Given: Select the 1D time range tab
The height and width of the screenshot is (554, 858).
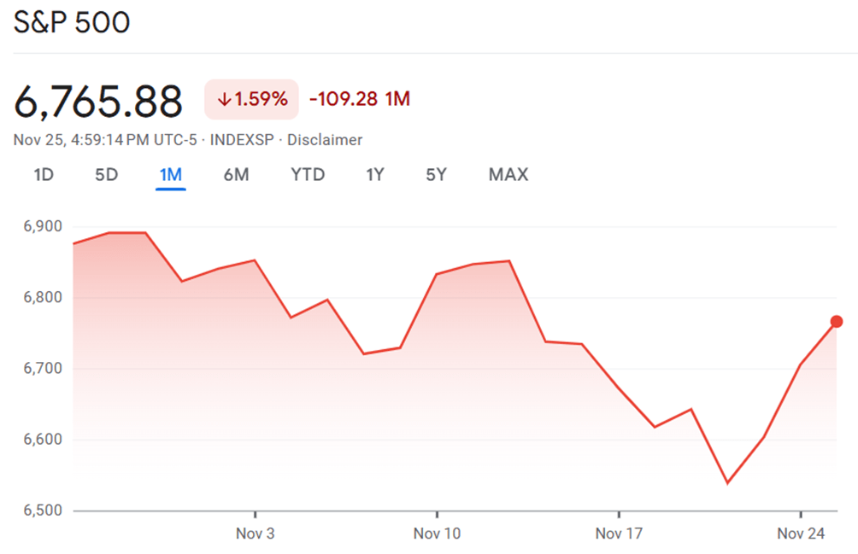Looking at the screenshot, I should coord(44,175).
